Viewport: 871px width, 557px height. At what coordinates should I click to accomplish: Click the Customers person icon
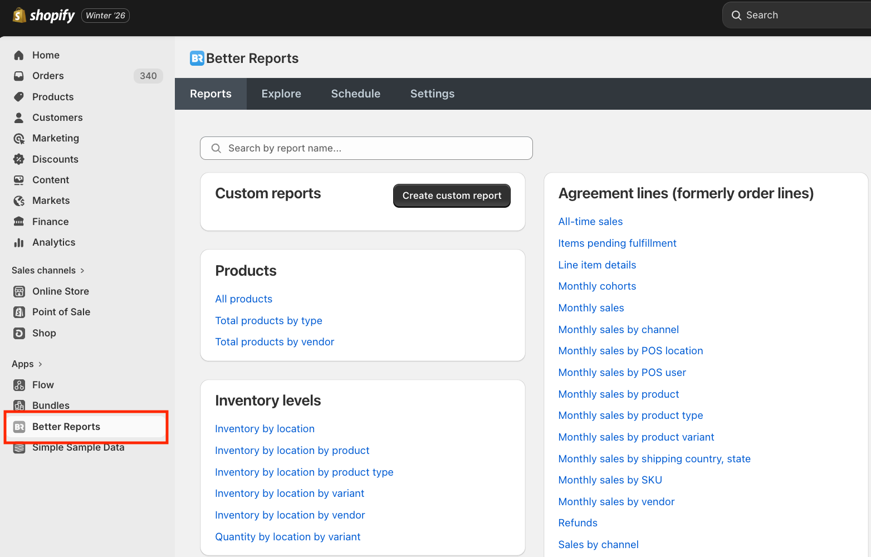click(x=19, y=118)
